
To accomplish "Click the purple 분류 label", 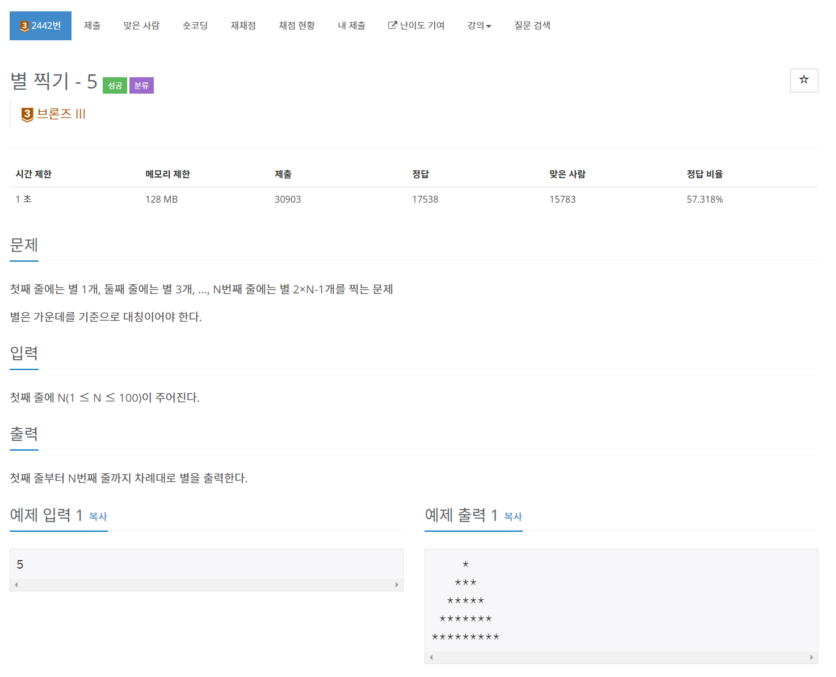I will (x=141, y=85).
